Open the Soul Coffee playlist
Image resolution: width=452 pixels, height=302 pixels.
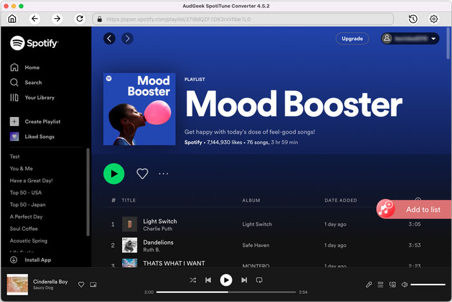[x=24, y=229]
